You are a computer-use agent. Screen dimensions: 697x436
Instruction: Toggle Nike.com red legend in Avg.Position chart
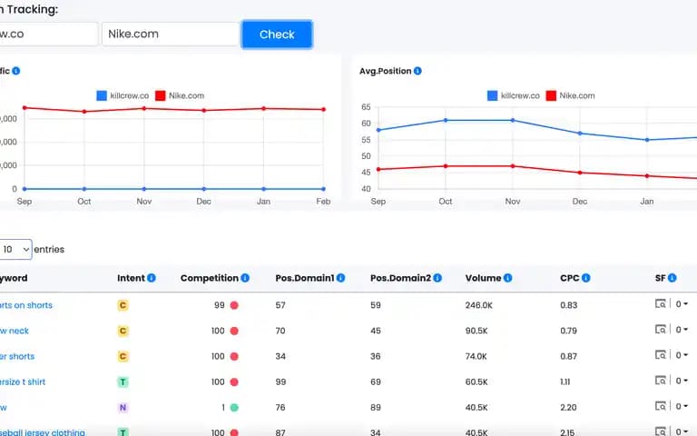point(570,95)
